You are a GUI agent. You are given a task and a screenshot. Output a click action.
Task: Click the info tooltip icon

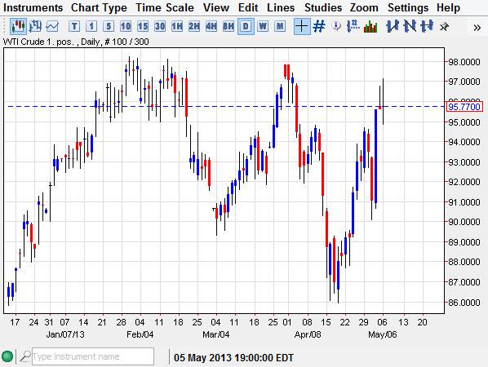pos(336,26)
